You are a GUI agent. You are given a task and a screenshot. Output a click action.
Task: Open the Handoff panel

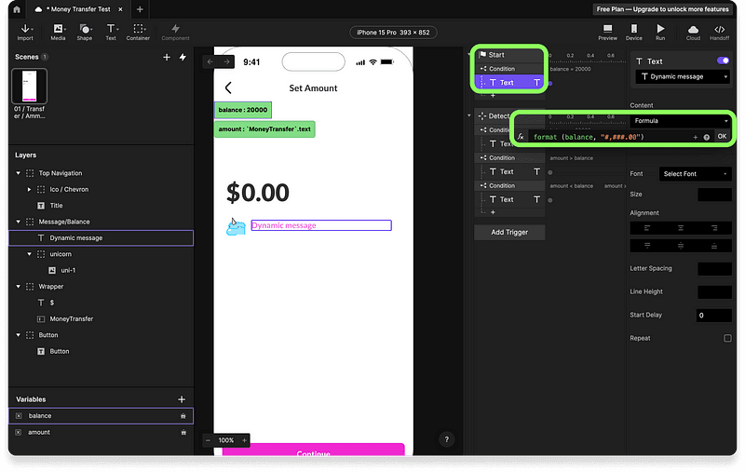(719, 33)
